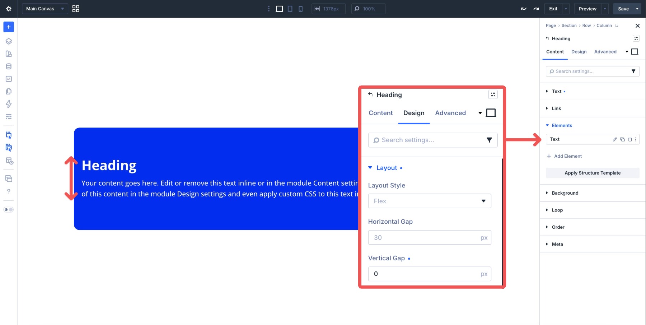
Task: Switch to tablet view icon
Action: point(290,9)
